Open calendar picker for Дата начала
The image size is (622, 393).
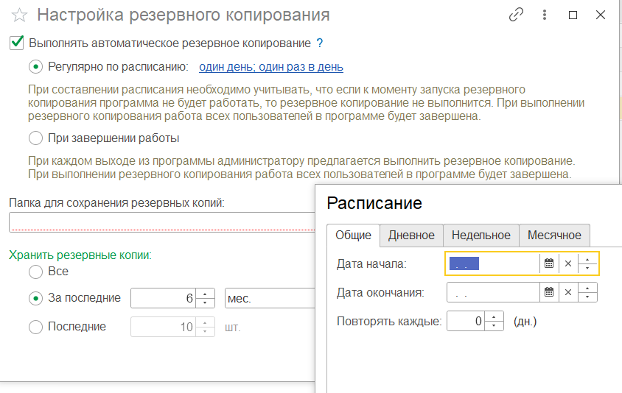[548, 263]
